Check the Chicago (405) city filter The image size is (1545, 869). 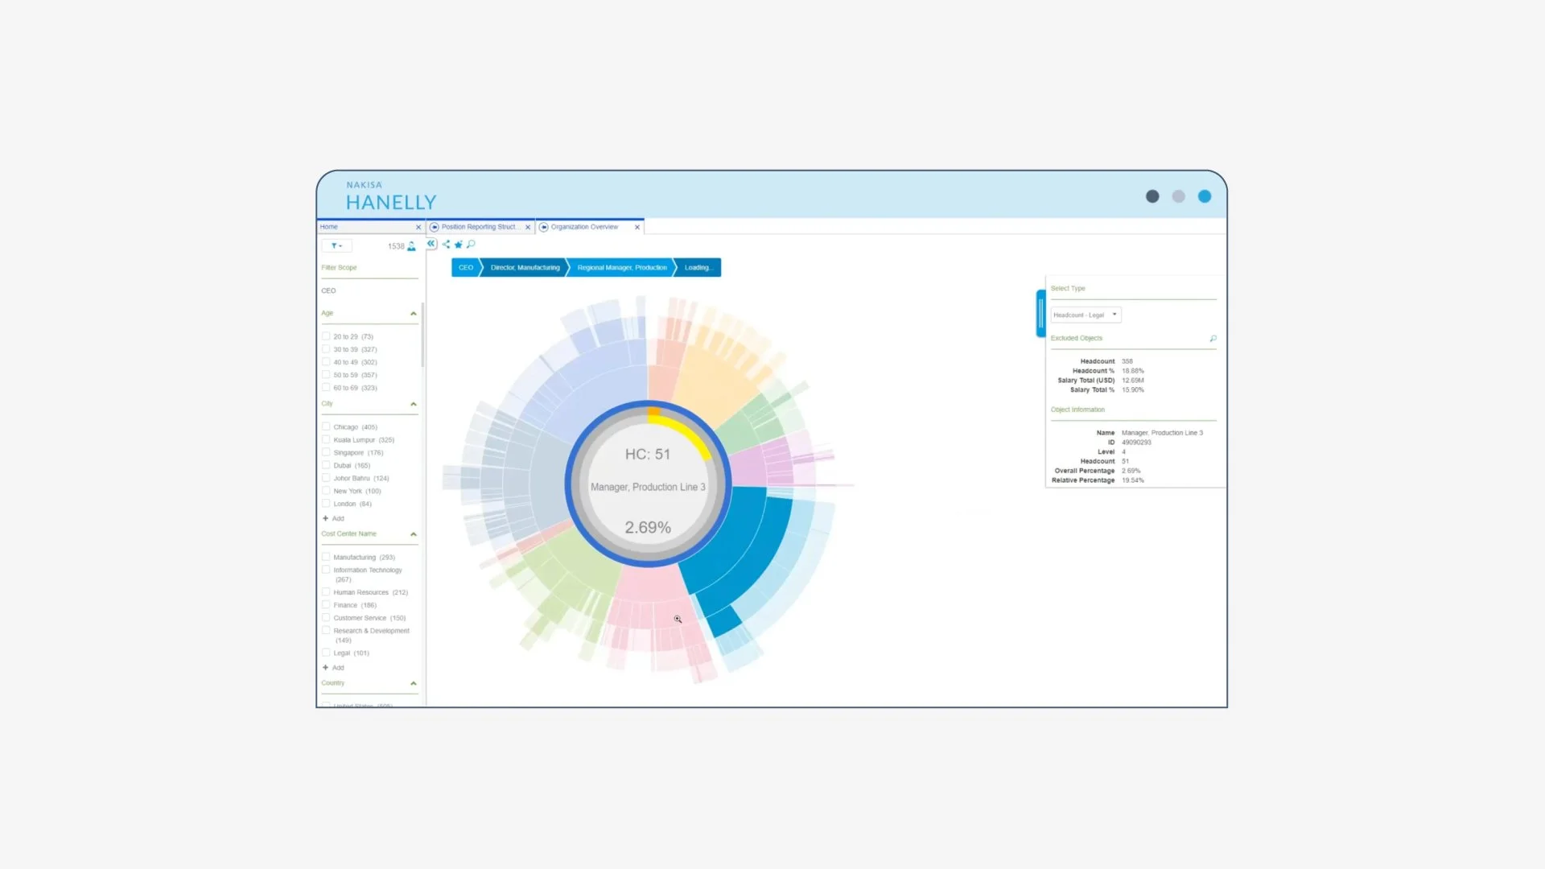pos(327,427)
